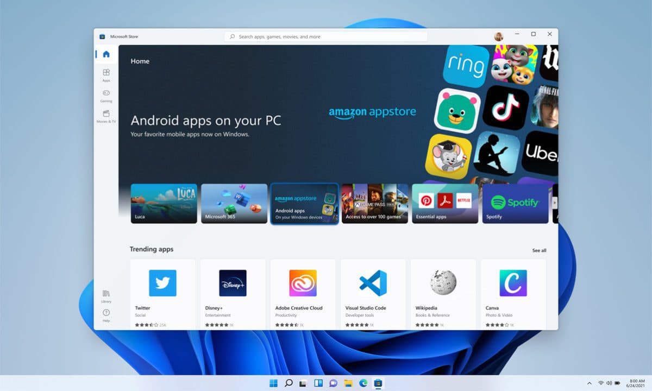Switch to the Spotify carousel tile
The image size is (652, 391).
pos(515,203)
